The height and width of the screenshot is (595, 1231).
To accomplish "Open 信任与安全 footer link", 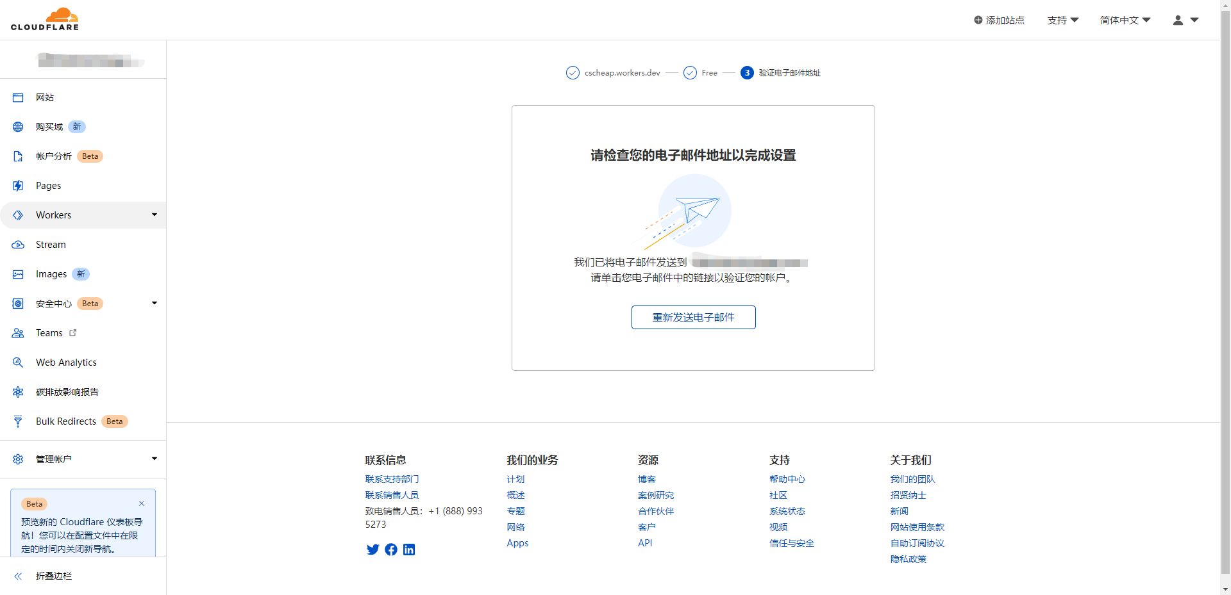I will tap(792, 543).
